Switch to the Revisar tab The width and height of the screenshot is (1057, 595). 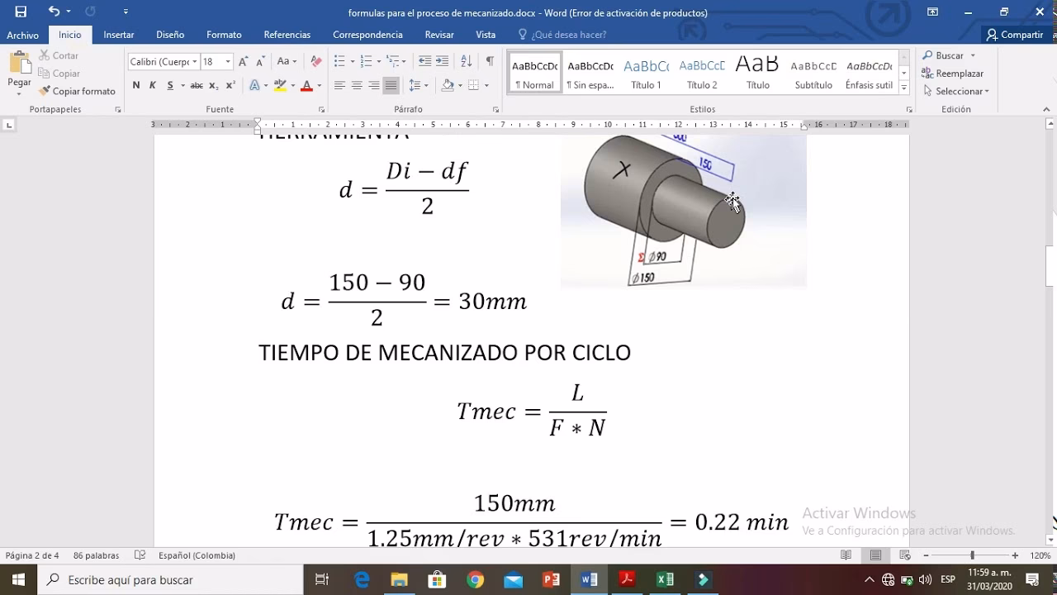(438, 35)
